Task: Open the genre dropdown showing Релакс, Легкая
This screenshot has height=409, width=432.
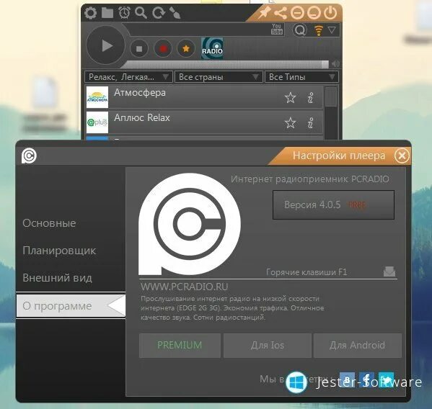Action: pos(128,77)
